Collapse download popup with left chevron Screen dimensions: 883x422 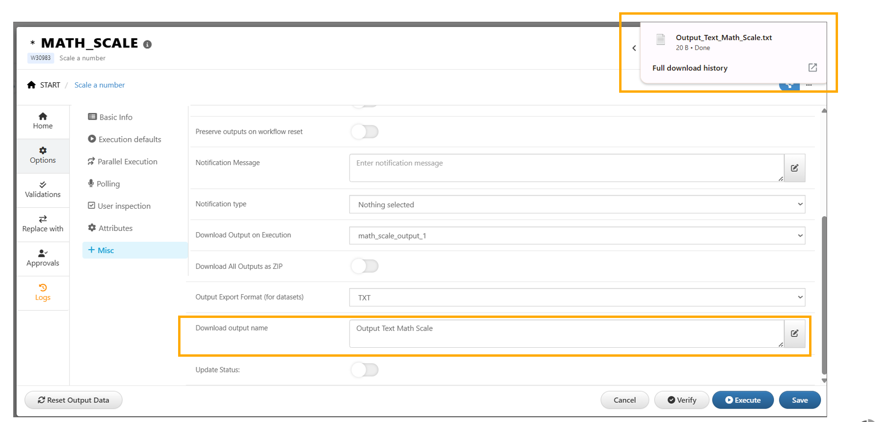[x=634, y=48]
